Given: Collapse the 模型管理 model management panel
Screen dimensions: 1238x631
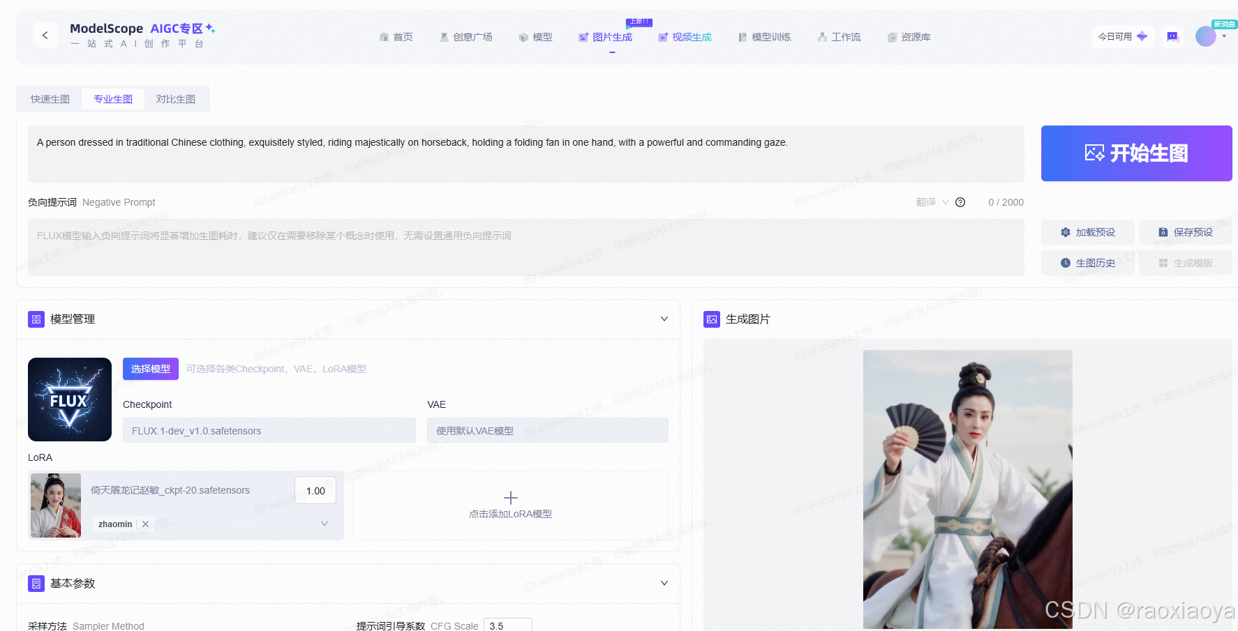Looking at the screenshot, I should click(664, 319).
